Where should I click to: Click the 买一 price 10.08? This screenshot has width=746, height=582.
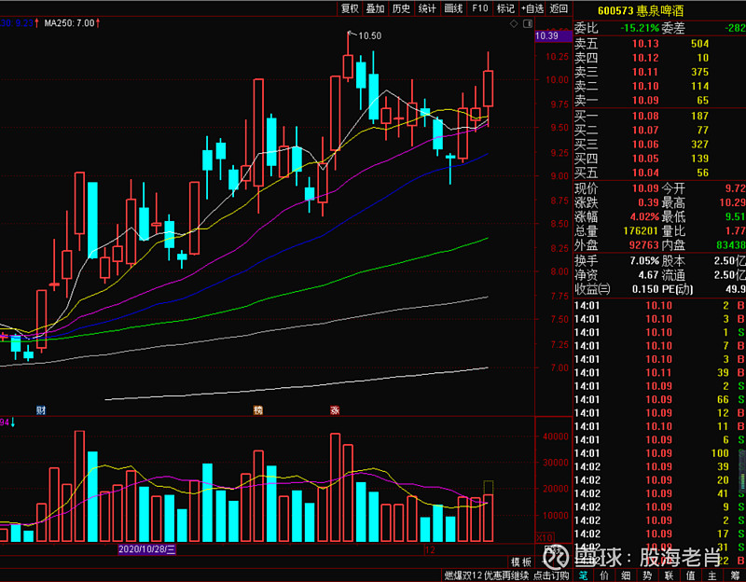point(645,116)
